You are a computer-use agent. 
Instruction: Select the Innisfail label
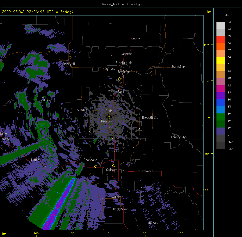117,92
